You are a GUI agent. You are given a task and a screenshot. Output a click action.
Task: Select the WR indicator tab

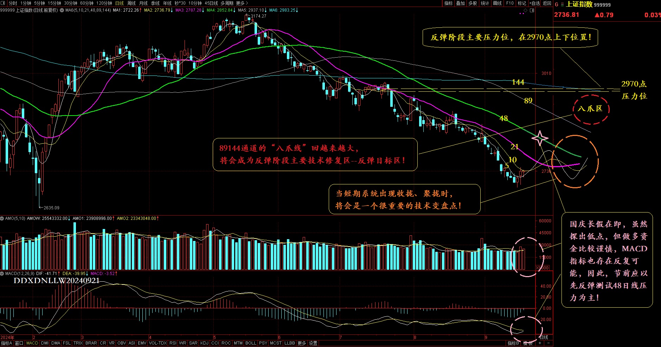click(x=183, y=343)
